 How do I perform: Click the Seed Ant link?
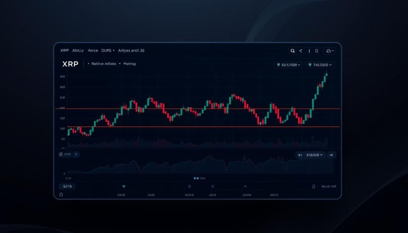328,186
